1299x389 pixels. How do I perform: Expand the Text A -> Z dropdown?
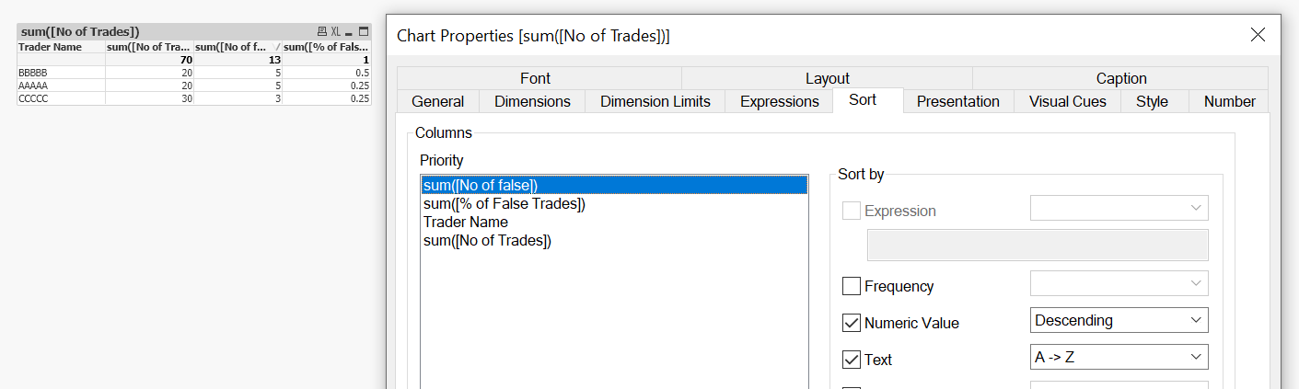point(1119,357)
